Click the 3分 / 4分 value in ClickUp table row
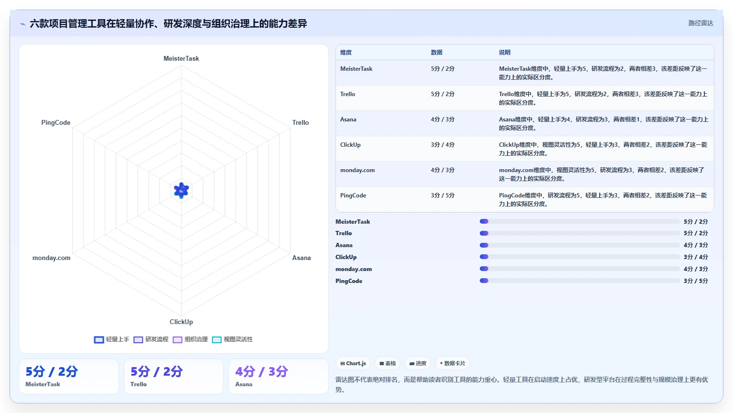733x413 pixels. (442, 145)
